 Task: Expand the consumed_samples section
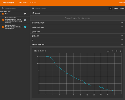point(122,23)
